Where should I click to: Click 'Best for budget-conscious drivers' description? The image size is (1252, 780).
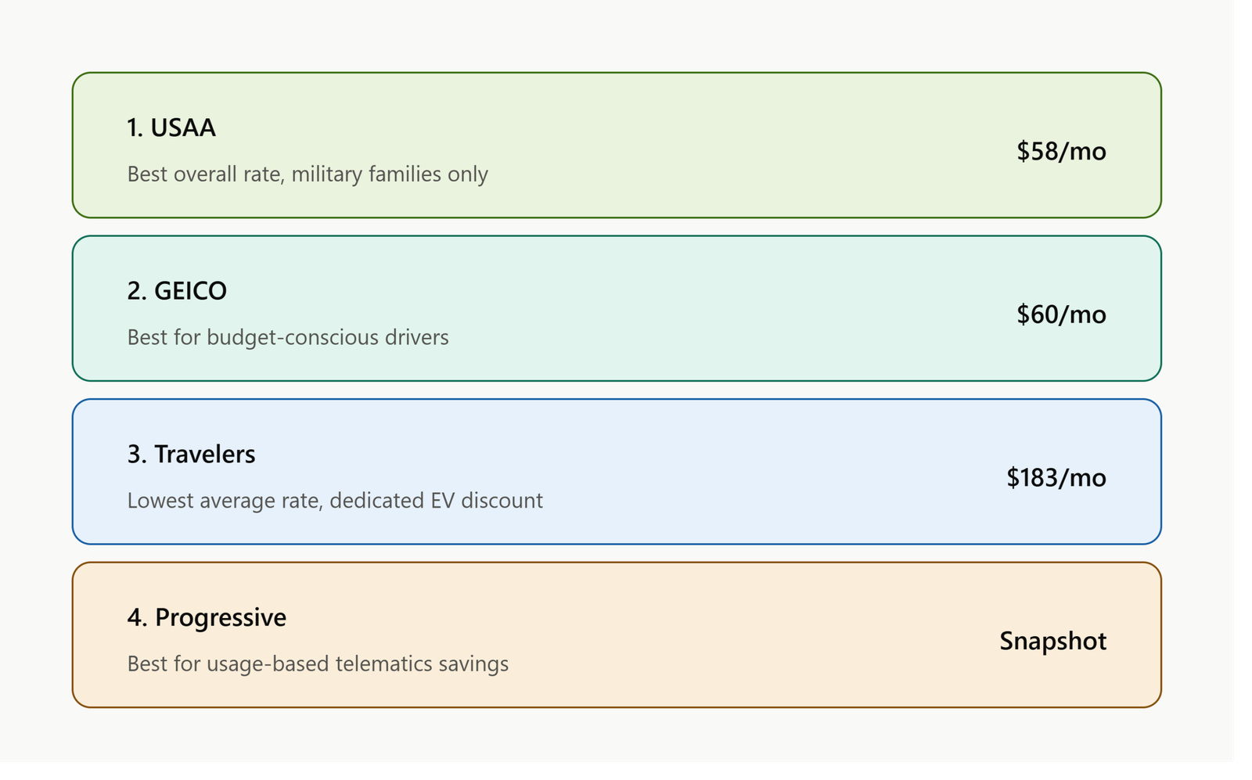pos(288,337)
